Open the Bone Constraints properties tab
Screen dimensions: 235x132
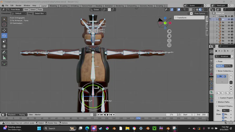[211, 101]
